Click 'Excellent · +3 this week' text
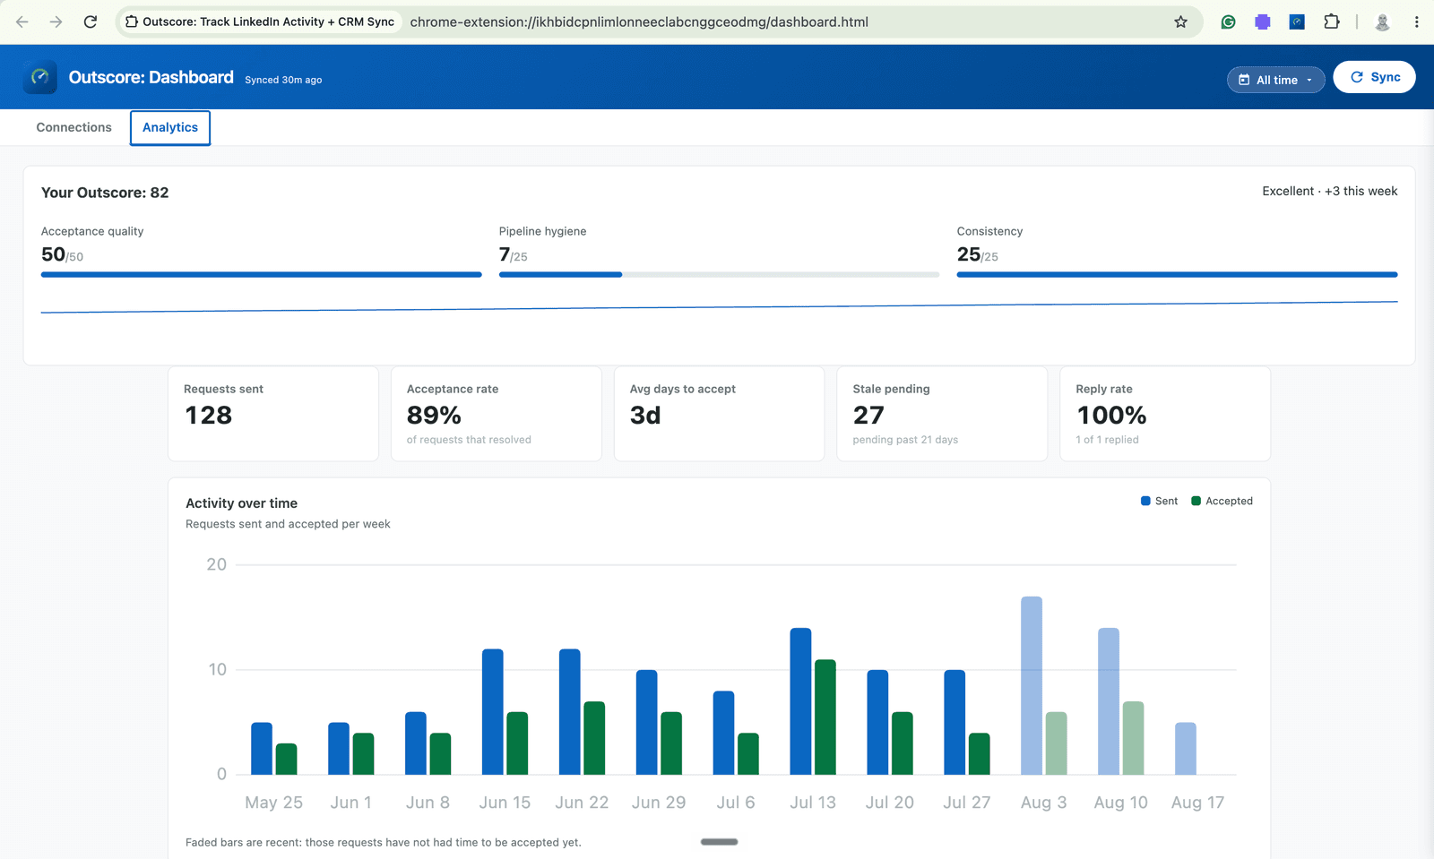1434x859 pixels. [1330, 191]
